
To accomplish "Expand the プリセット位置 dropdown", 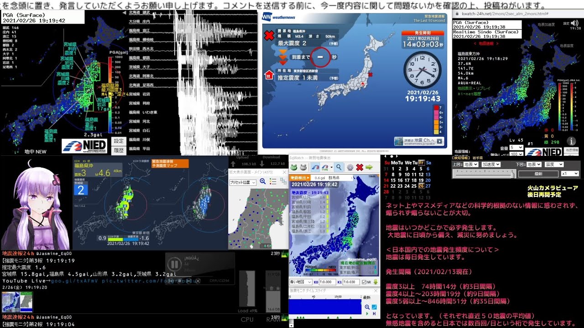I will [243, 182].
